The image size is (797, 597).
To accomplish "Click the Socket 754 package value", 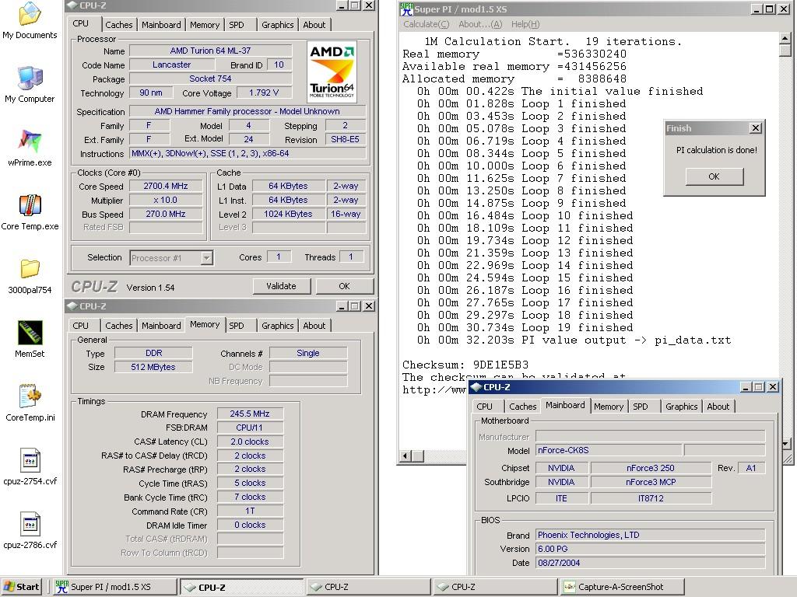I will [210, 79].
